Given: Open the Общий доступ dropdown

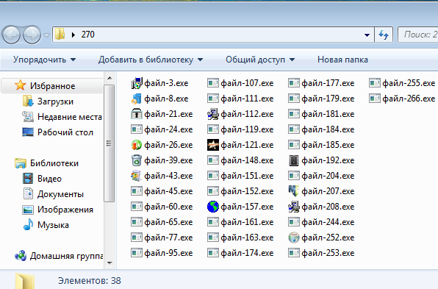Looking at the screenshot, I should [260, 60].
